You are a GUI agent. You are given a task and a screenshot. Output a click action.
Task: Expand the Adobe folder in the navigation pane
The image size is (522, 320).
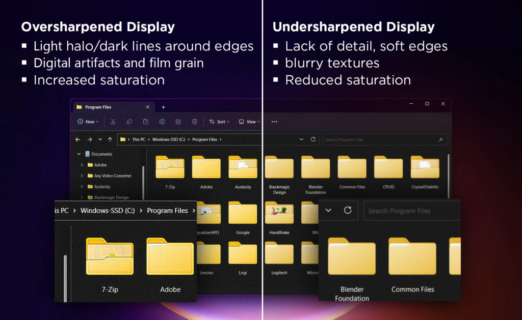click(83, 165)
